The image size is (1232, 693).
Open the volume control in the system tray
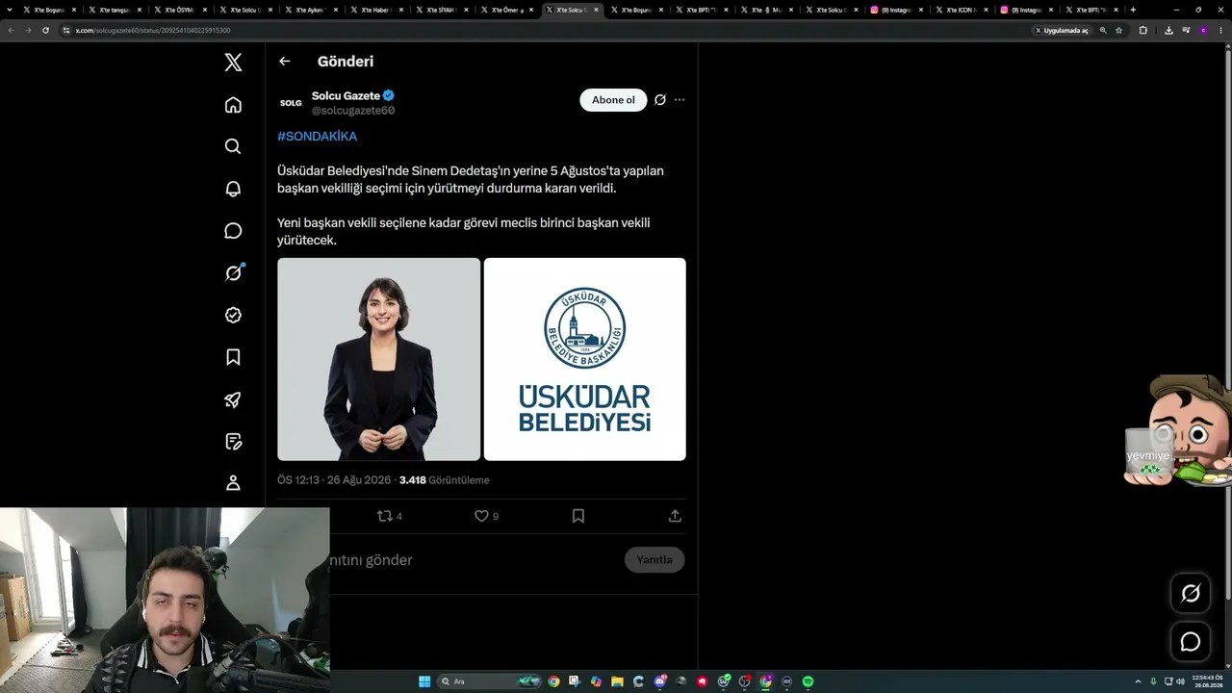[x=1181, y=681]
